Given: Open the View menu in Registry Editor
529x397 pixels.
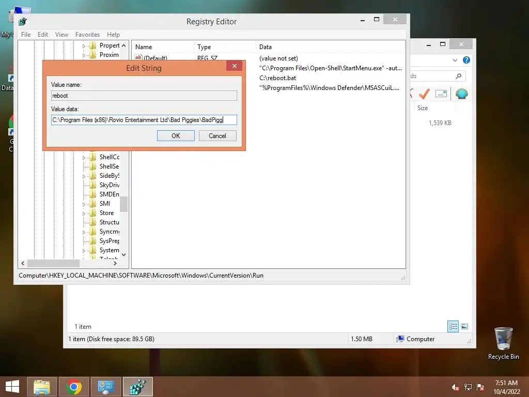Looking at the screenshot, I should tap(61, 35).
